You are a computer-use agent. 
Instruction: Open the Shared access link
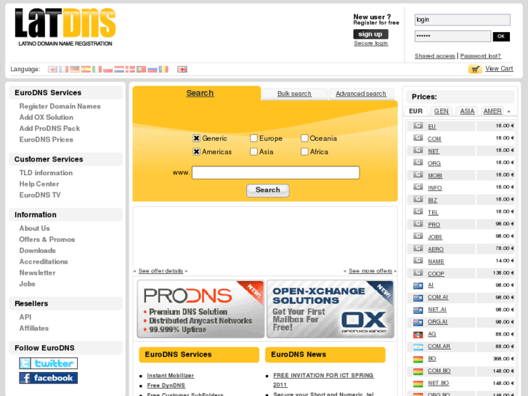435,56
